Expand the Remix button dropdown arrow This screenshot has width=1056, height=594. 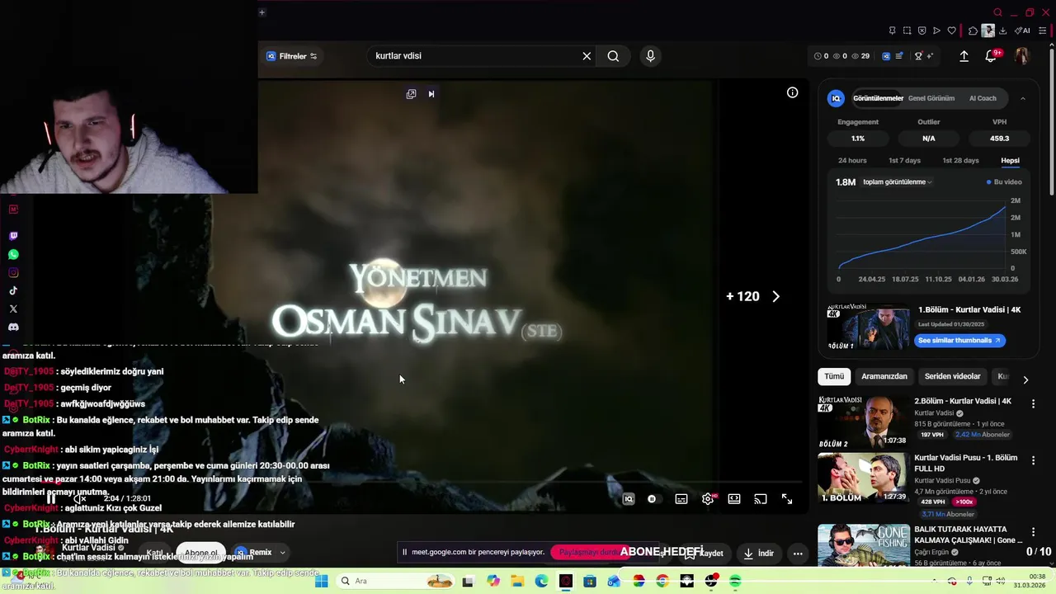[x=282, y=553]
